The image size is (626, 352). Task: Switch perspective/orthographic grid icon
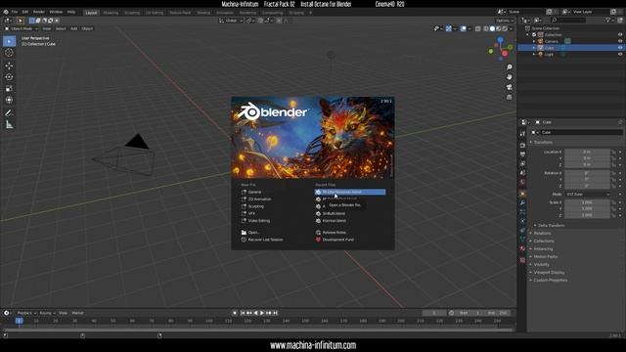point(509,97)
